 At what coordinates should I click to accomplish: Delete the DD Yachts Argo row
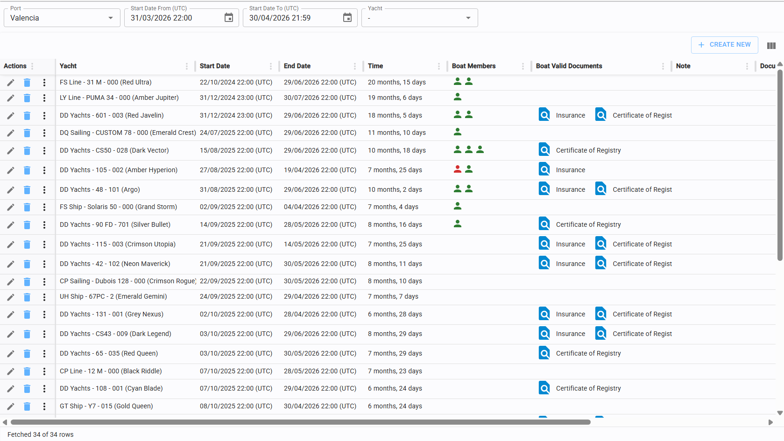(27, 190)
